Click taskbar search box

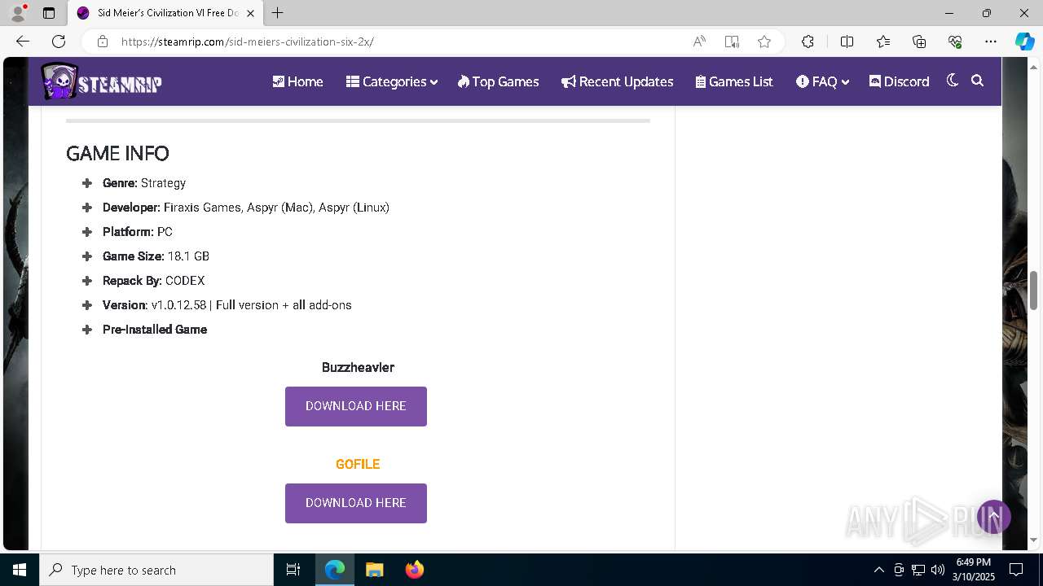[156, 570]
